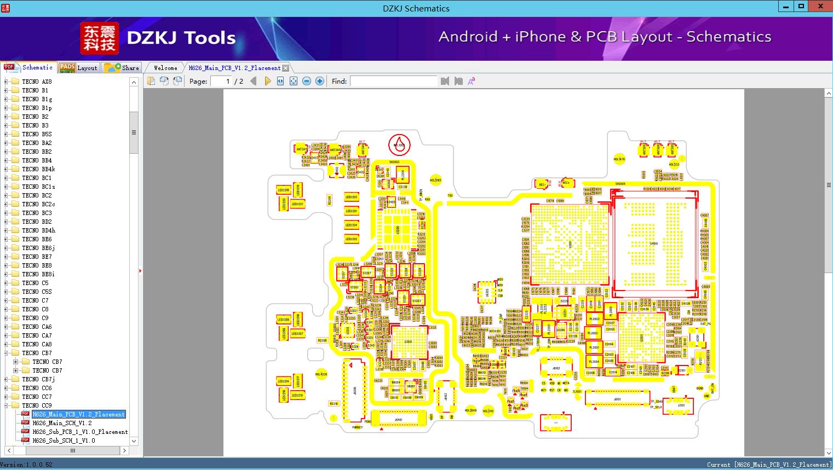
Task: Fit whole page icon
Action: click(x=294, y=81)
